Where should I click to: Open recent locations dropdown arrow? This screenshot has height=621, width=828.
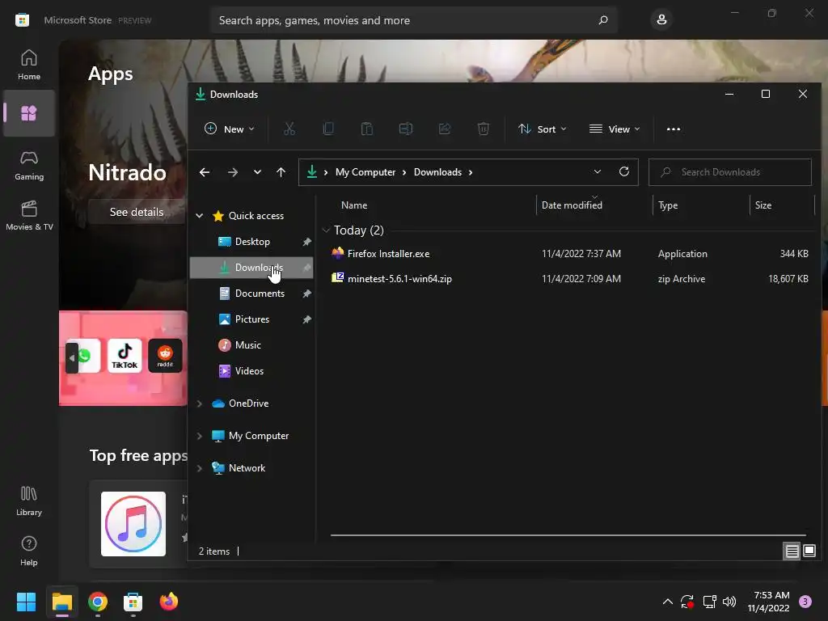(x=257, y=172)
